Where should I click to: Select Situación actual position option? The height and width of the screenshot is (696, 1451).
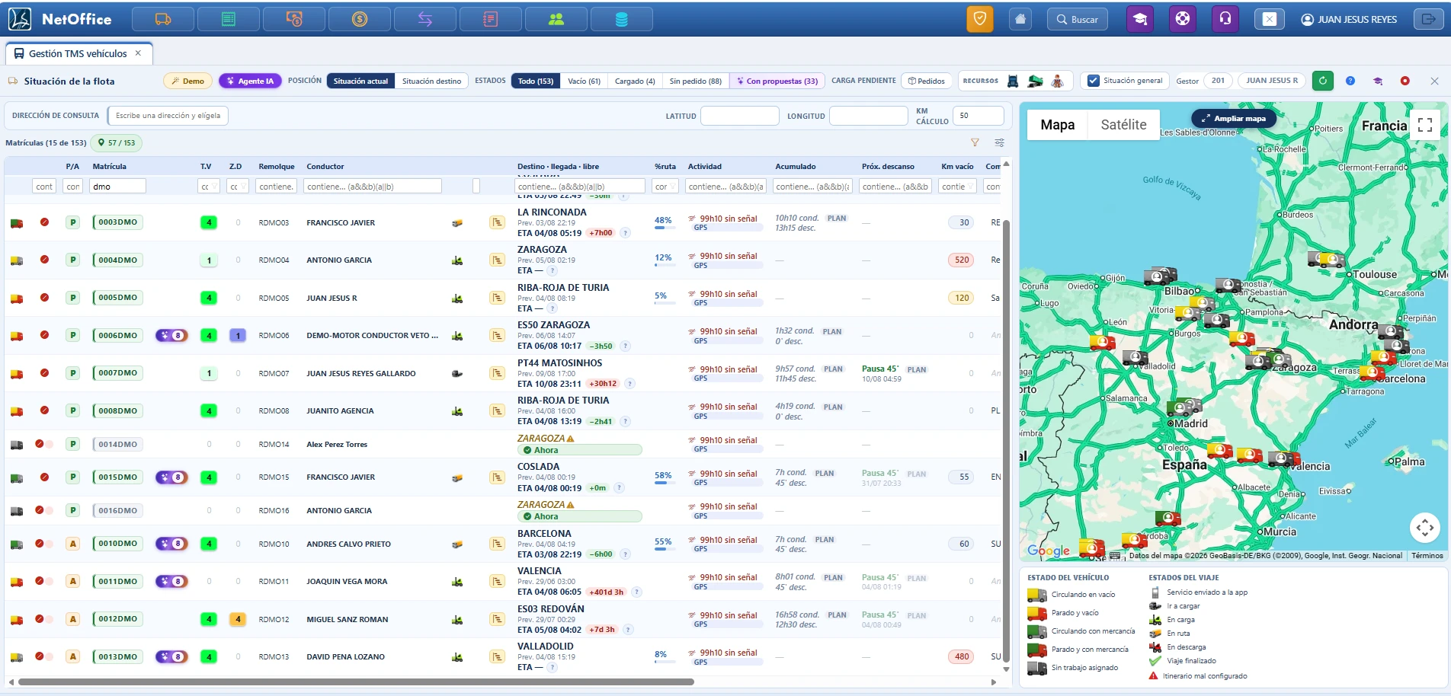click(360, 81)
